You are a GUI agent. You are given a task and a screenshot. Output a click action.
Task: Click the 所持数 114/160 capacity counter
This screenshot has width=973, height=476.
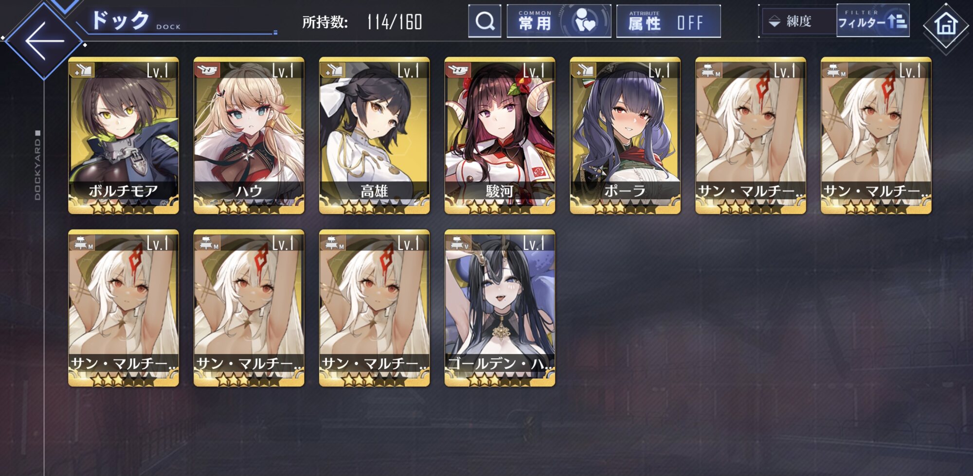tap(362, 22)
